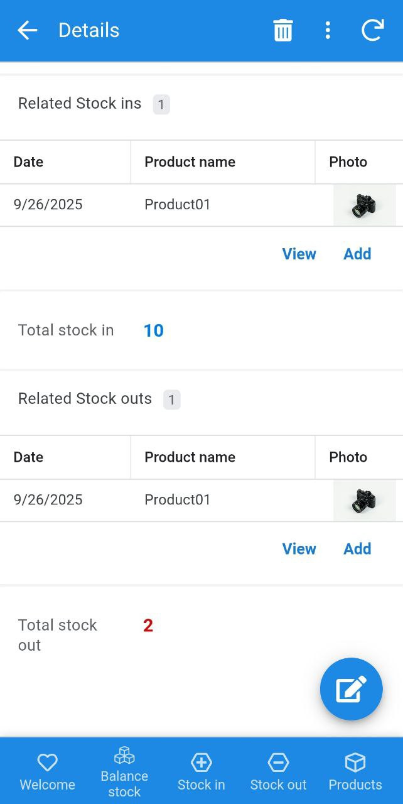Click Add under Related Stock ins
The image size is (403, 804).
click(357, 254)
